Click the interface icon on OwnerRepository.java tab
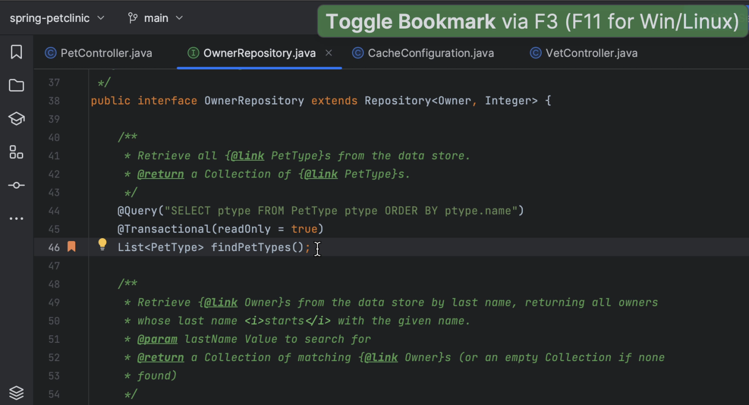 click(193, 53)
